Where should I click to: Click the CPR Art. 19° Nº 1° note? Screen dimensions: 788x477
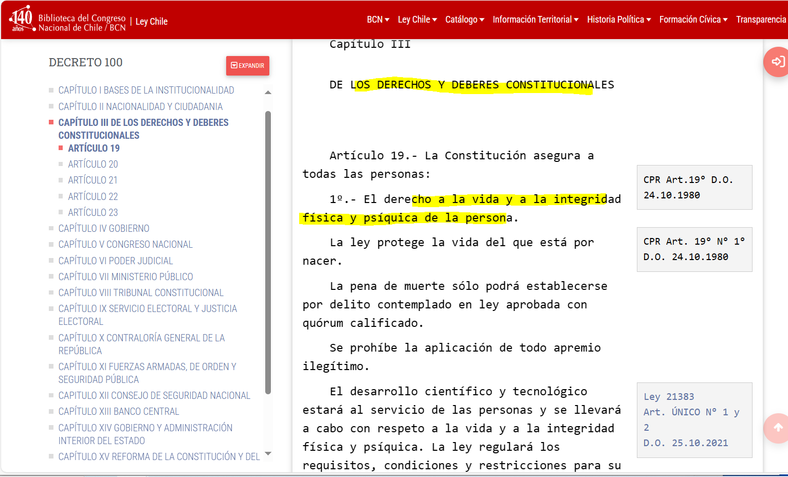pos(694,249)
